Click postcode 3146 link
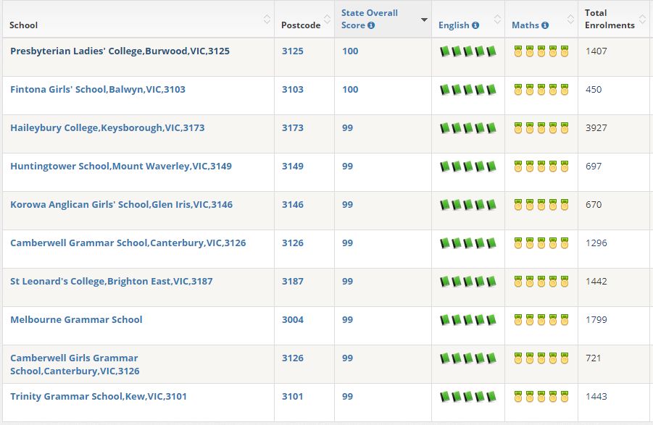 [292, 205]
